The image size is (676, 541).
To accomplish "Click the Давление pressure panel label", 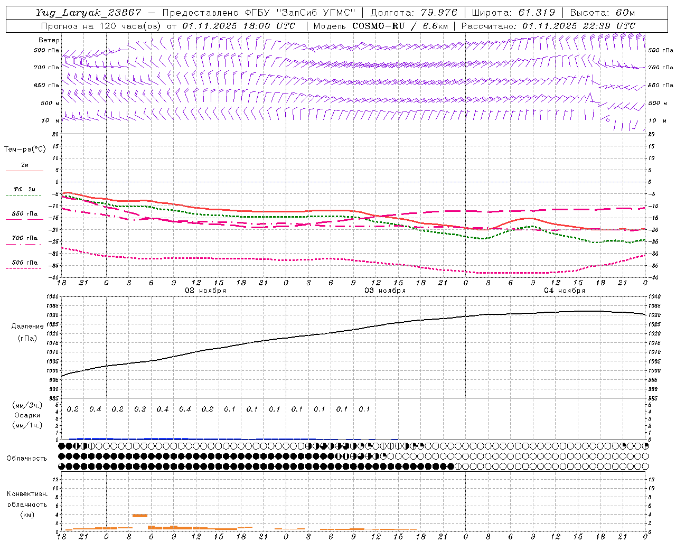I will pyautogui.click(x=27, y=327).
